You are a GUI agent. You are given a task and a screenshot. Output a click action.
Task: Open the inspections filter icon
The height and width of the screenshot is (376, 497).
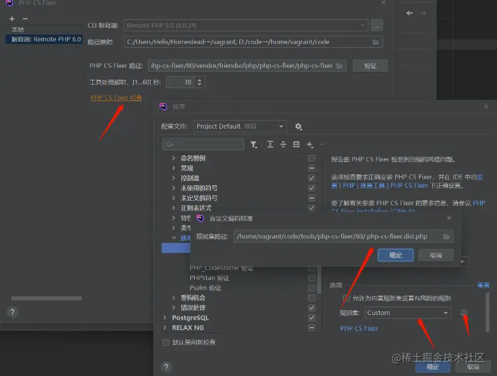[254, 144]
